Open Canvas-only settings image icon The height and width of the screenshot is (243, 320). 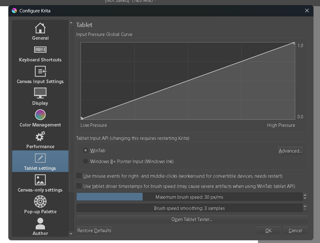[40, 180]
